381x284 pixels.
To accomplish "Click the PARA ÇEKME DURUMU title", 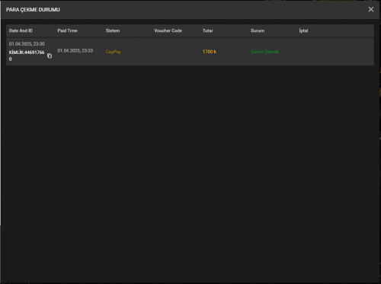I will 33,10.
